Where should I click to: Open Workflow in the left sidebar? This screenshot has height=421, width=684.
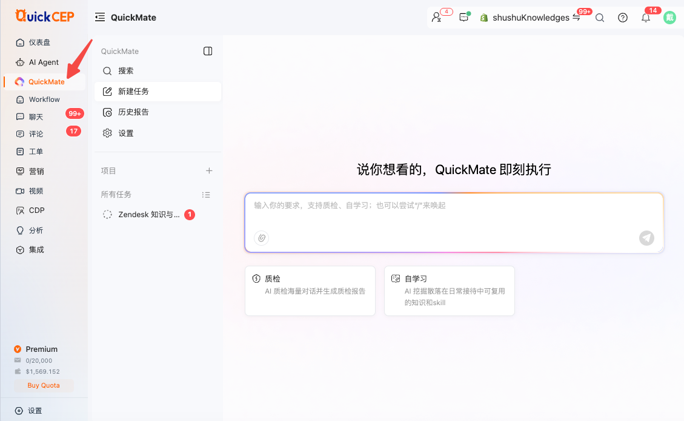(x=44, y=99)
